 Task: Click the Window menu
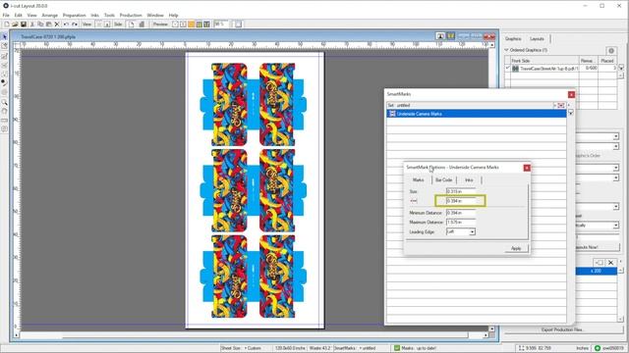(x=155, y=16)
